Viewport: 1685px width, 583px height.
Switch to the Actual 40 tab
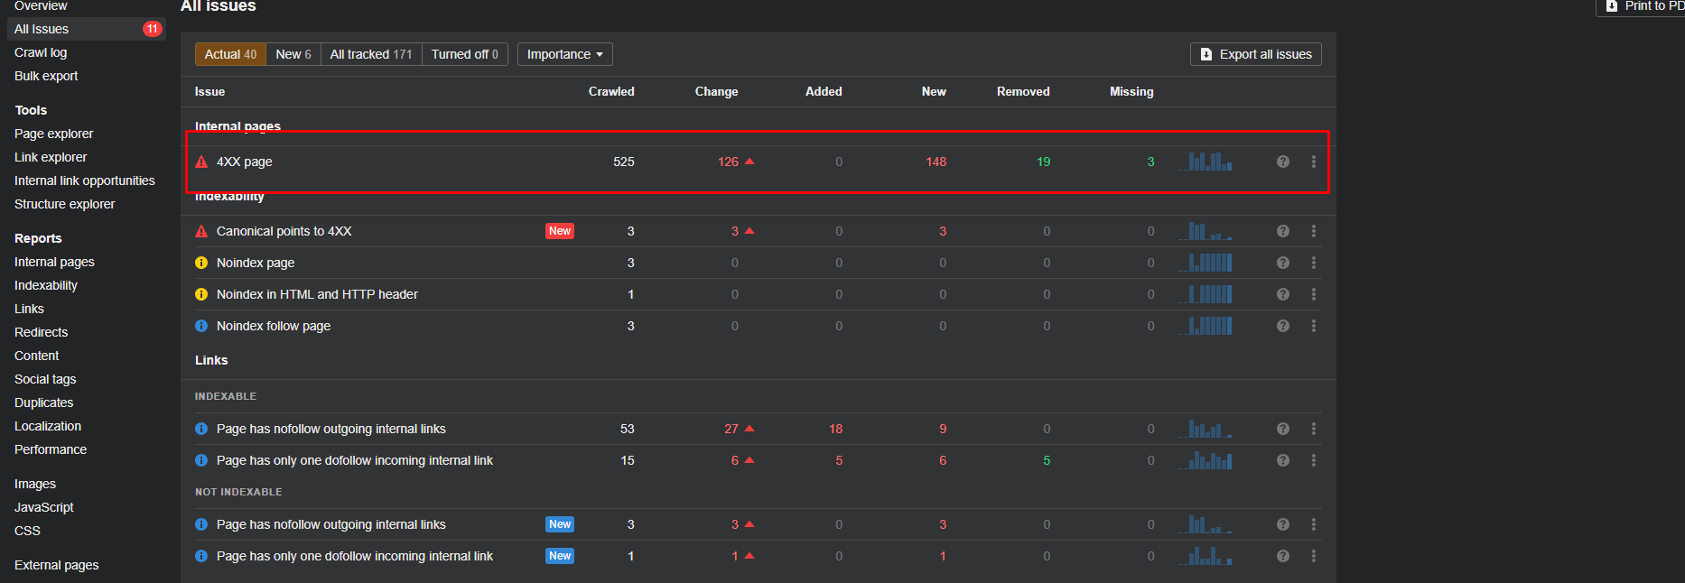pyautogui.click(x=230, y=54)
